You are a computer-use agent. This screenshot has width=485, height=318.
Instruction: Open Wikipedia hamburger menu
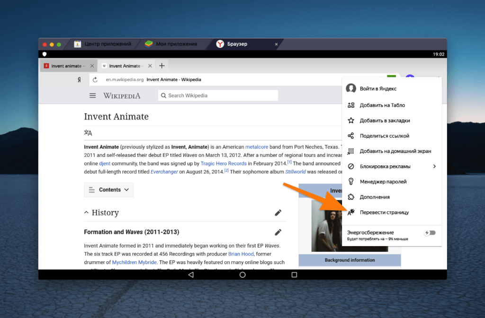(x=92, y=95)
